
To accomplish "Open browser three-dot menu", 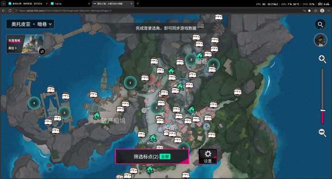I will tap(328, 11).
